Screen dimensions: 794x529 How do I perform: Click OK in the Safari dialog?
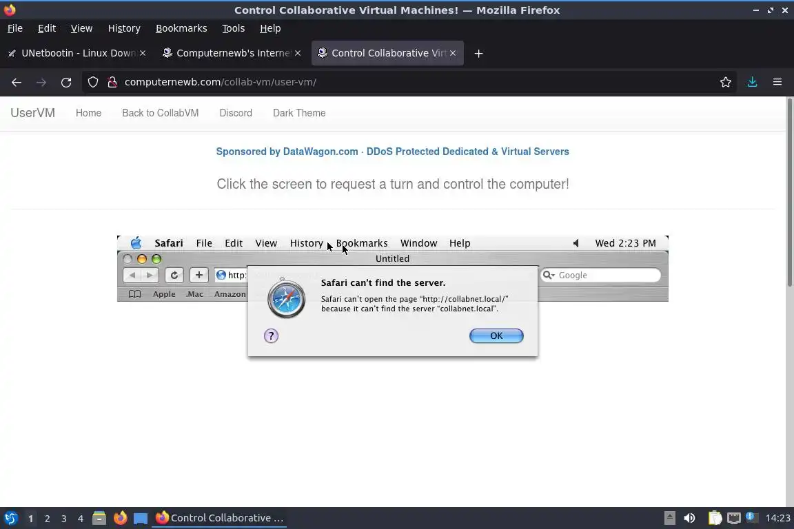[496, 335]
